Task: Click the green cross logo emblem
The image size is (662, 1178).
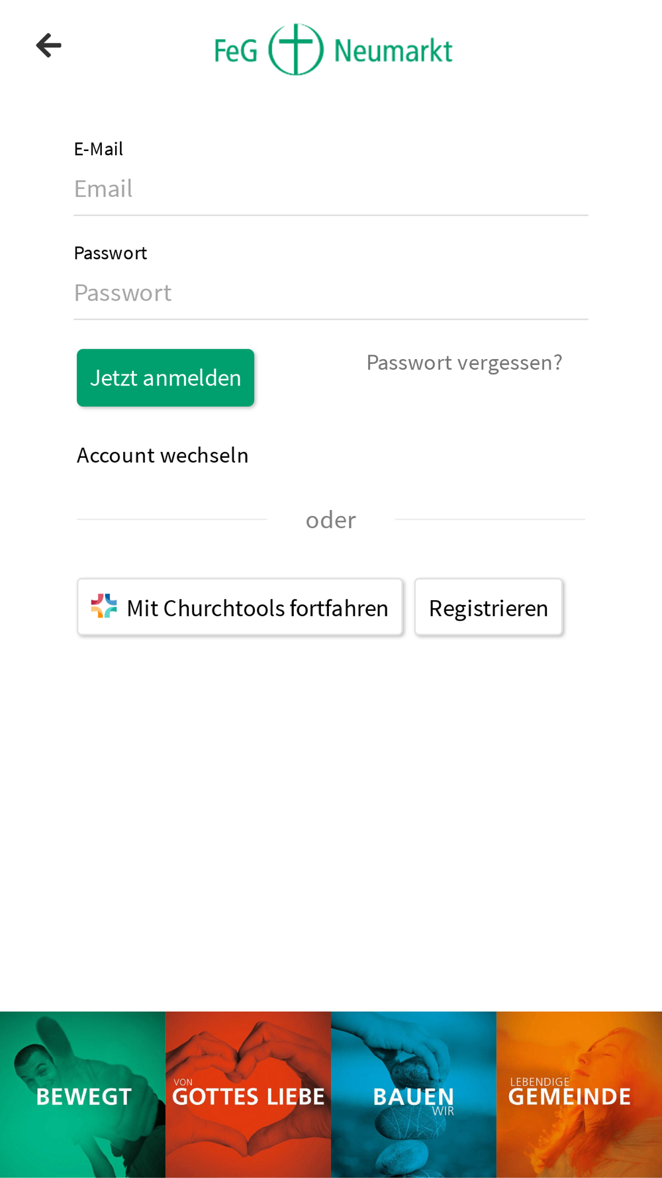Action: [x=296, y=50]
